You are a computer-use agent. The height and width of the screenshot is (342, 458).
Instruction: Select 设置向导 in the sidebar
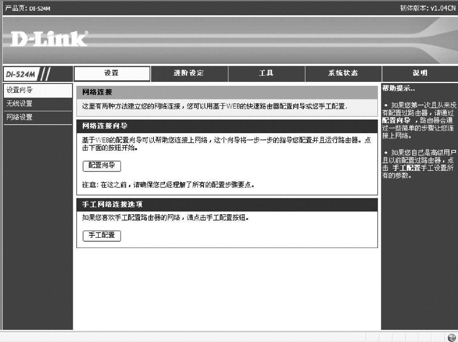38,90
